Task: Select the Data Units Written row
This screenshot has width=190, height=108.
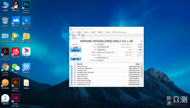Action: coord(105,79)
